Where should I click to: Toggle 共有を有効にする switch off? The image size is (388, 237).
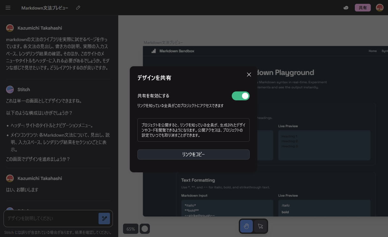point(241,96)
